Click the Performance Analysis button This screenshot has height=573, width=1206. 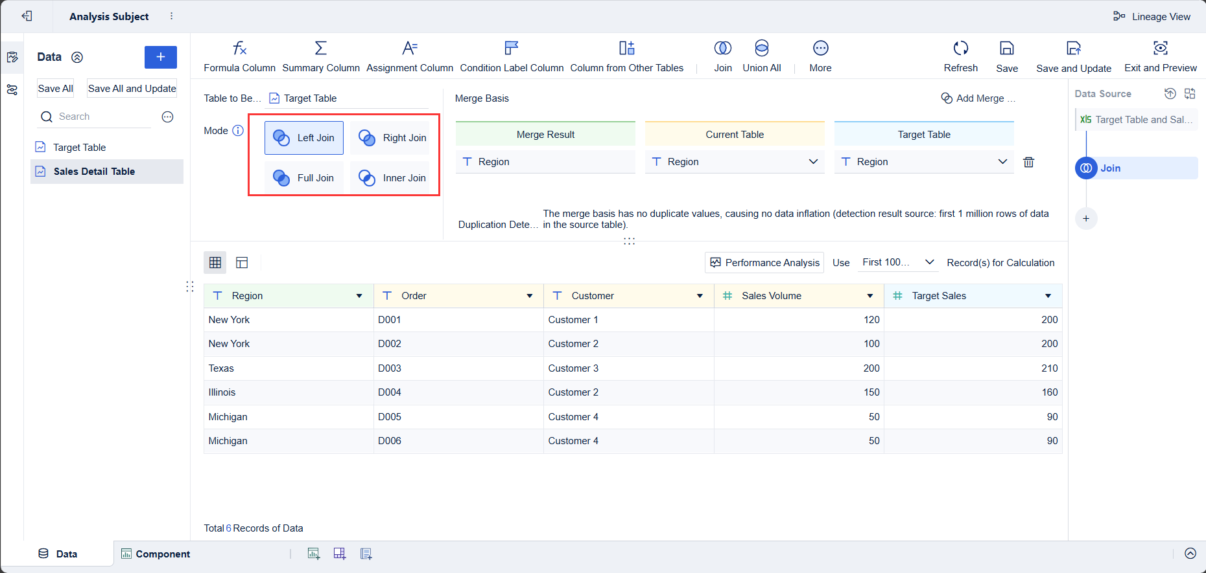point(764,262)
